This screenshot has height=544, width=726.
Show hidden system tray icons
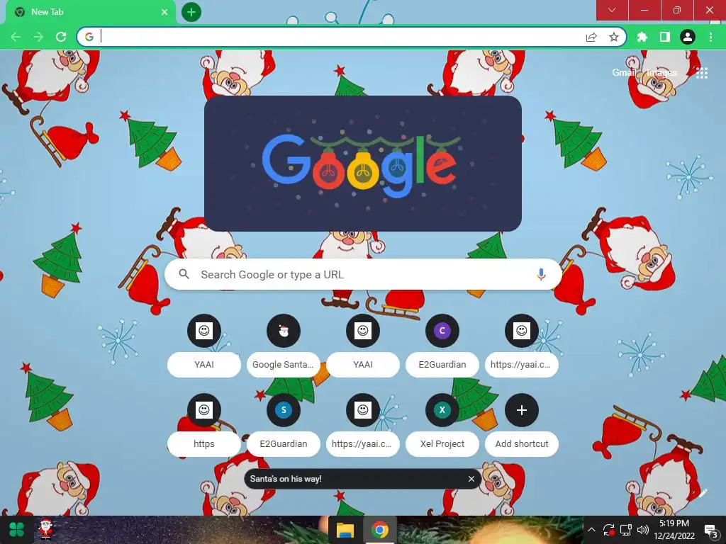591,530
